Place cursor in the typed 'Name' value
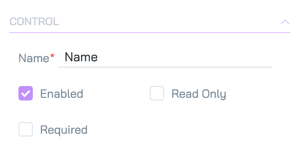Screen dimensions: 305x168 pos(81,57)
